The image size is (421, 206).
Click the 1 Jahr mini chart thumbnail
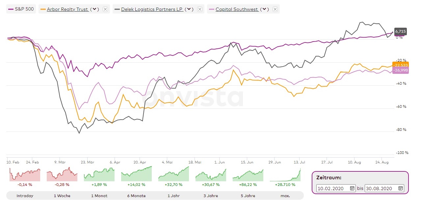click(x=173, y=174)
